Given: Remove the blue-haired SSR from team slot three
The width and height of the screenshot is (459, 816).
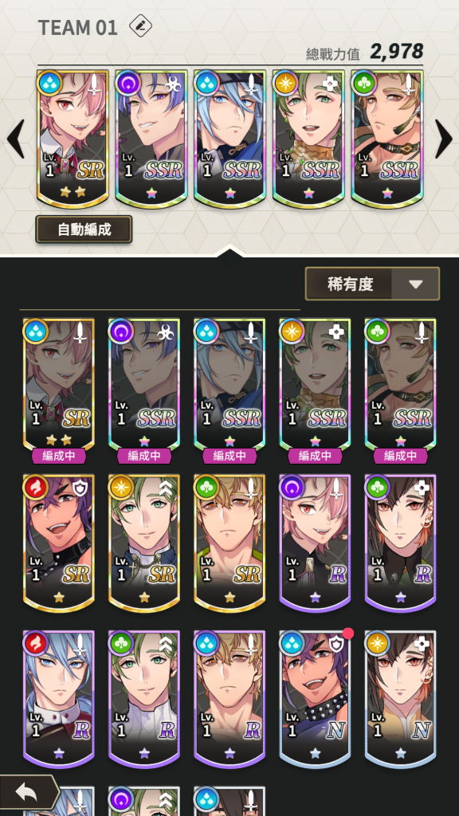Looking at the screenshot, I should [x=230, y=139].
